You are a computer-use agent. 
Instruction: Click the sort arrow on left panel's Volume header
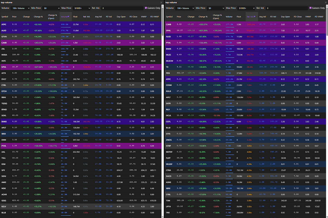[69, 17]
